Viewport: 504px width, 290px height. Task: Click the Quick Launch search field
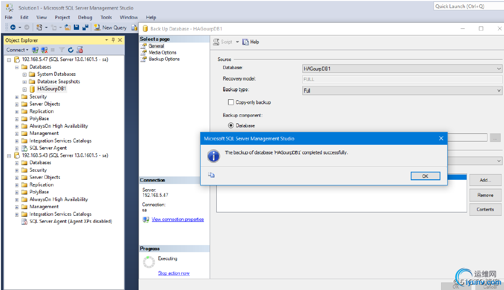[469, 6]
